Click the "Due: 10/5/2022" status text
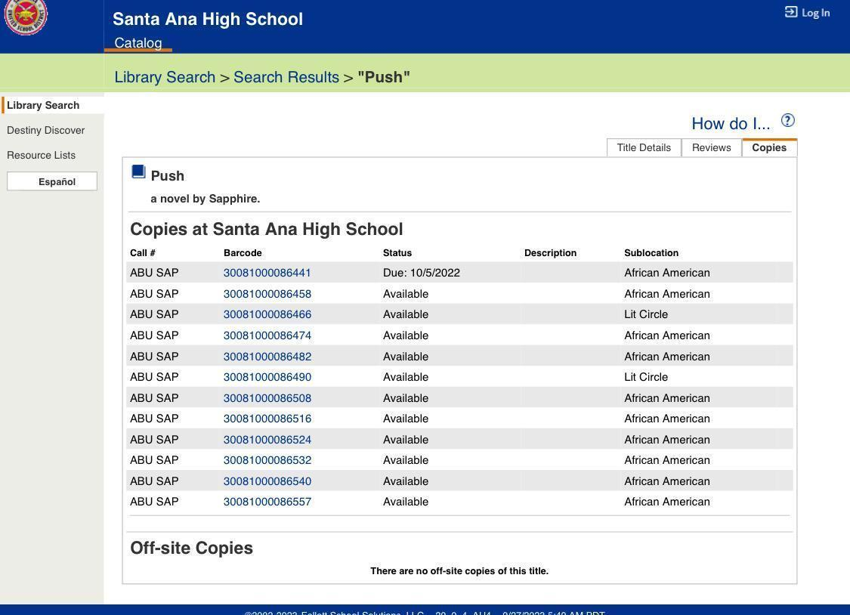The image size is (850, 615). 421,273
